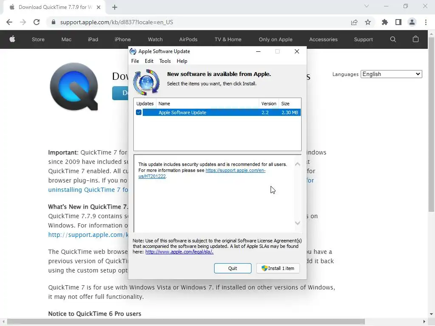Click the browser address bar URL

coord(116,22)
